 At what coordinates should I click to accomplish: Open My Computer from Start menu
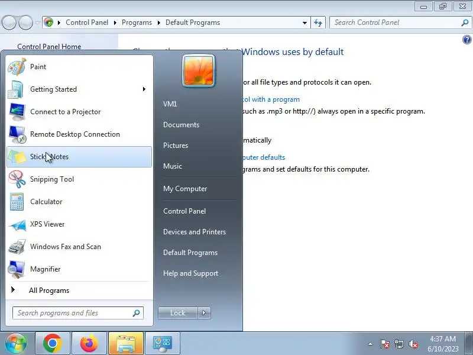coord(185,189)
